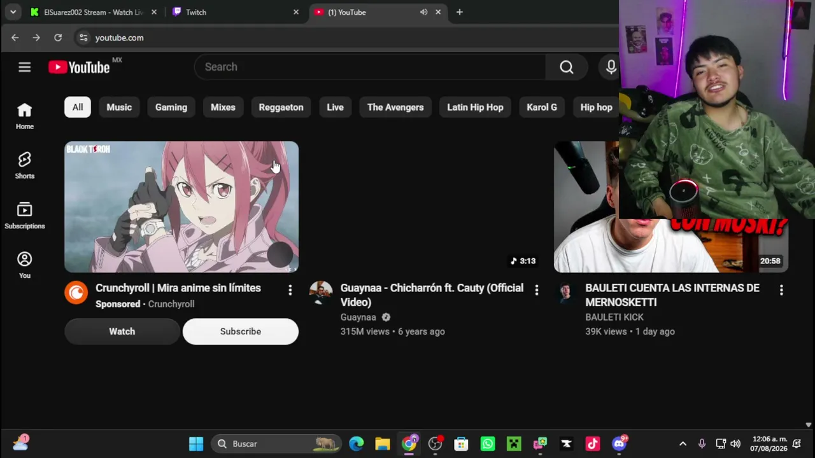Open more options for BAULETI video
815x458 pixels.
pos(781,290)
